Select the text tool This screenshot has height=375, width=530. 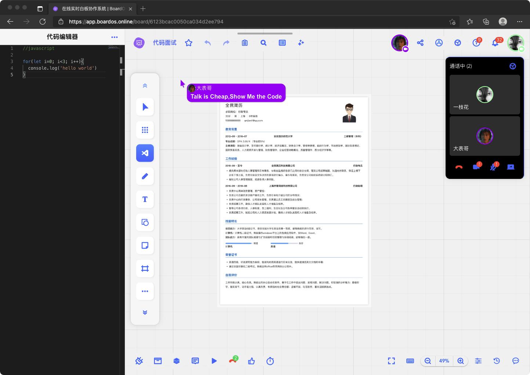tap(145, 199)
